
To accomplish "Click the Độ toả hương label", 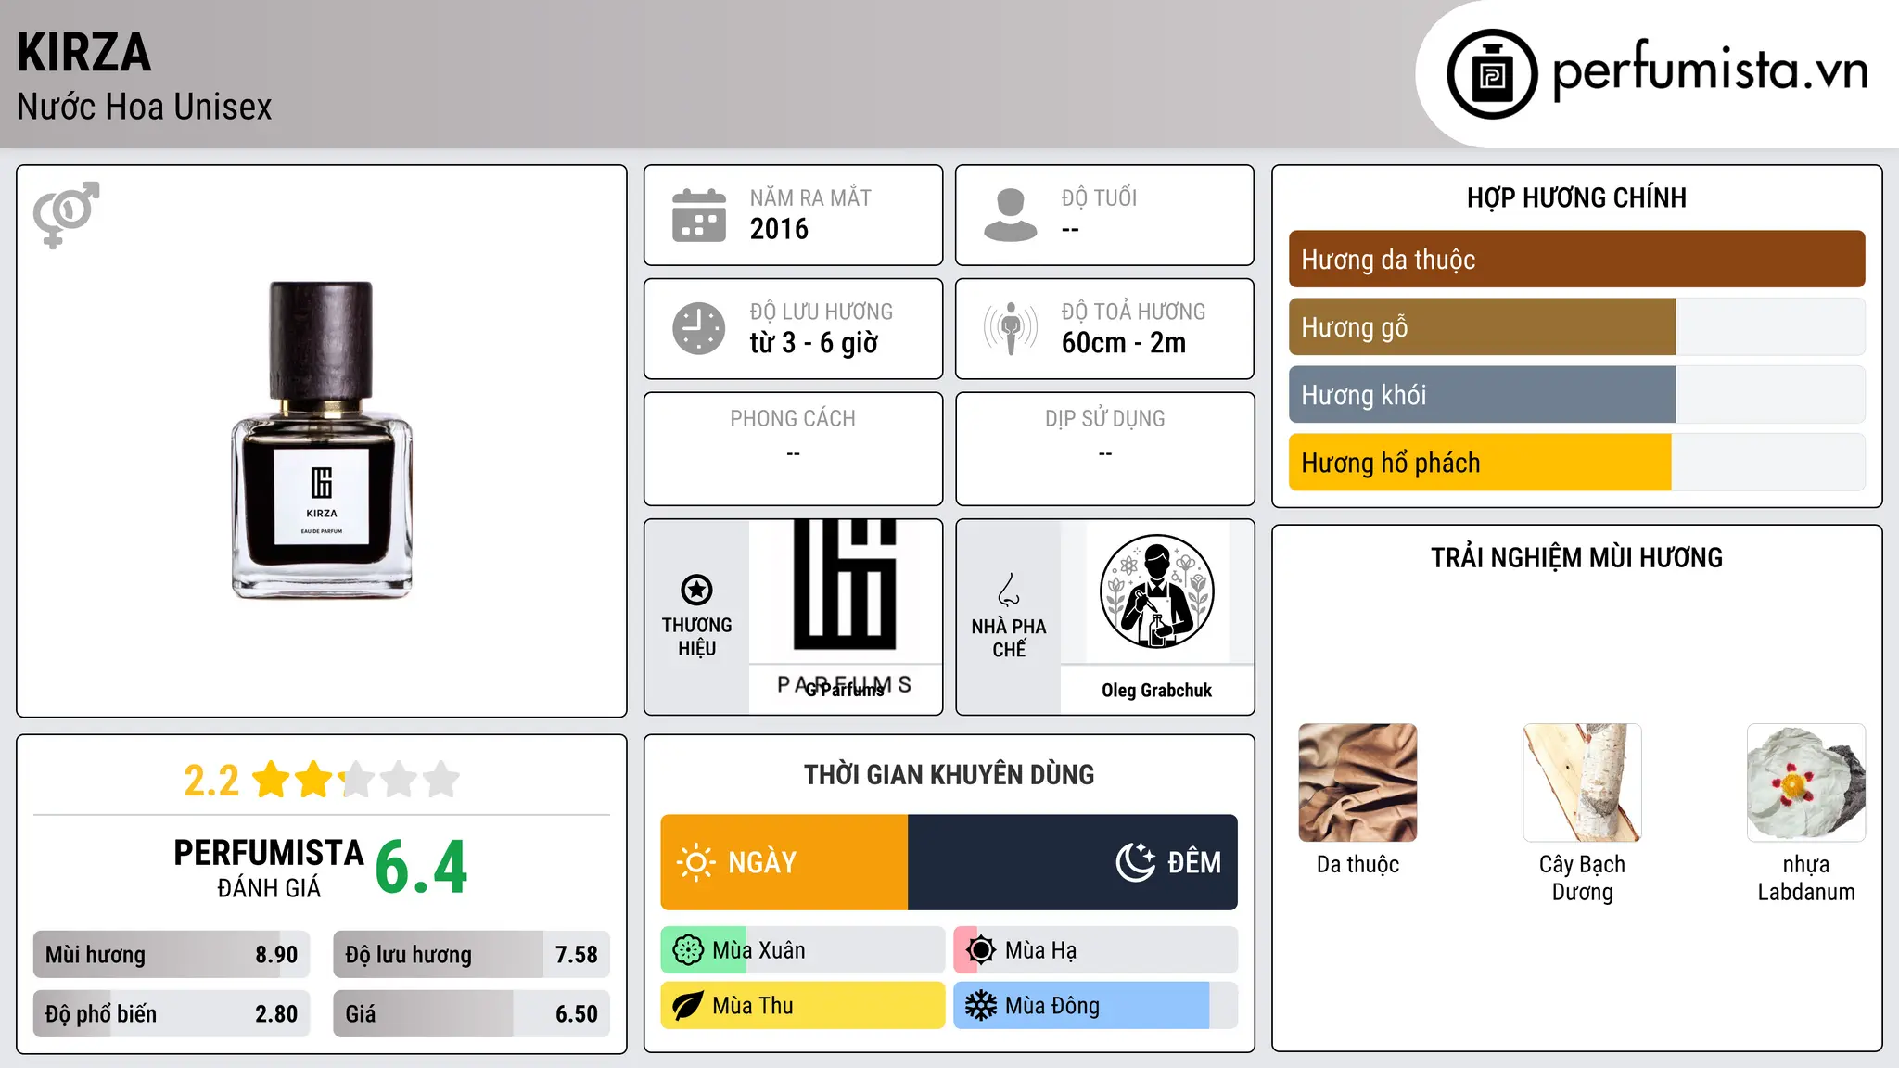I will coord(1133,311).
